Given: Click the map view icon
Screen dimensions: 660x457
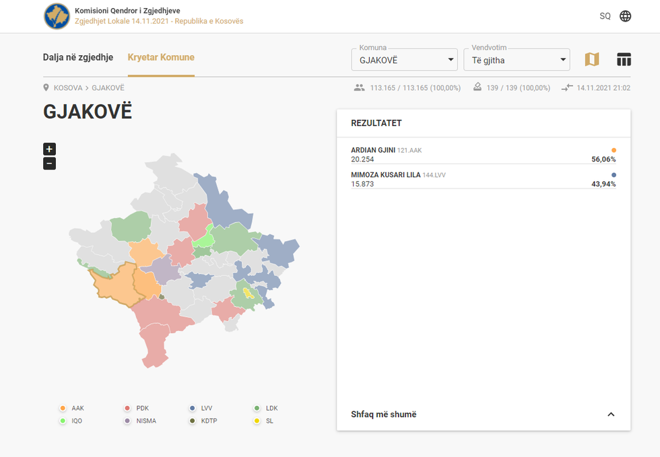Looking at the screenshot, I should [x=591, y=59].
